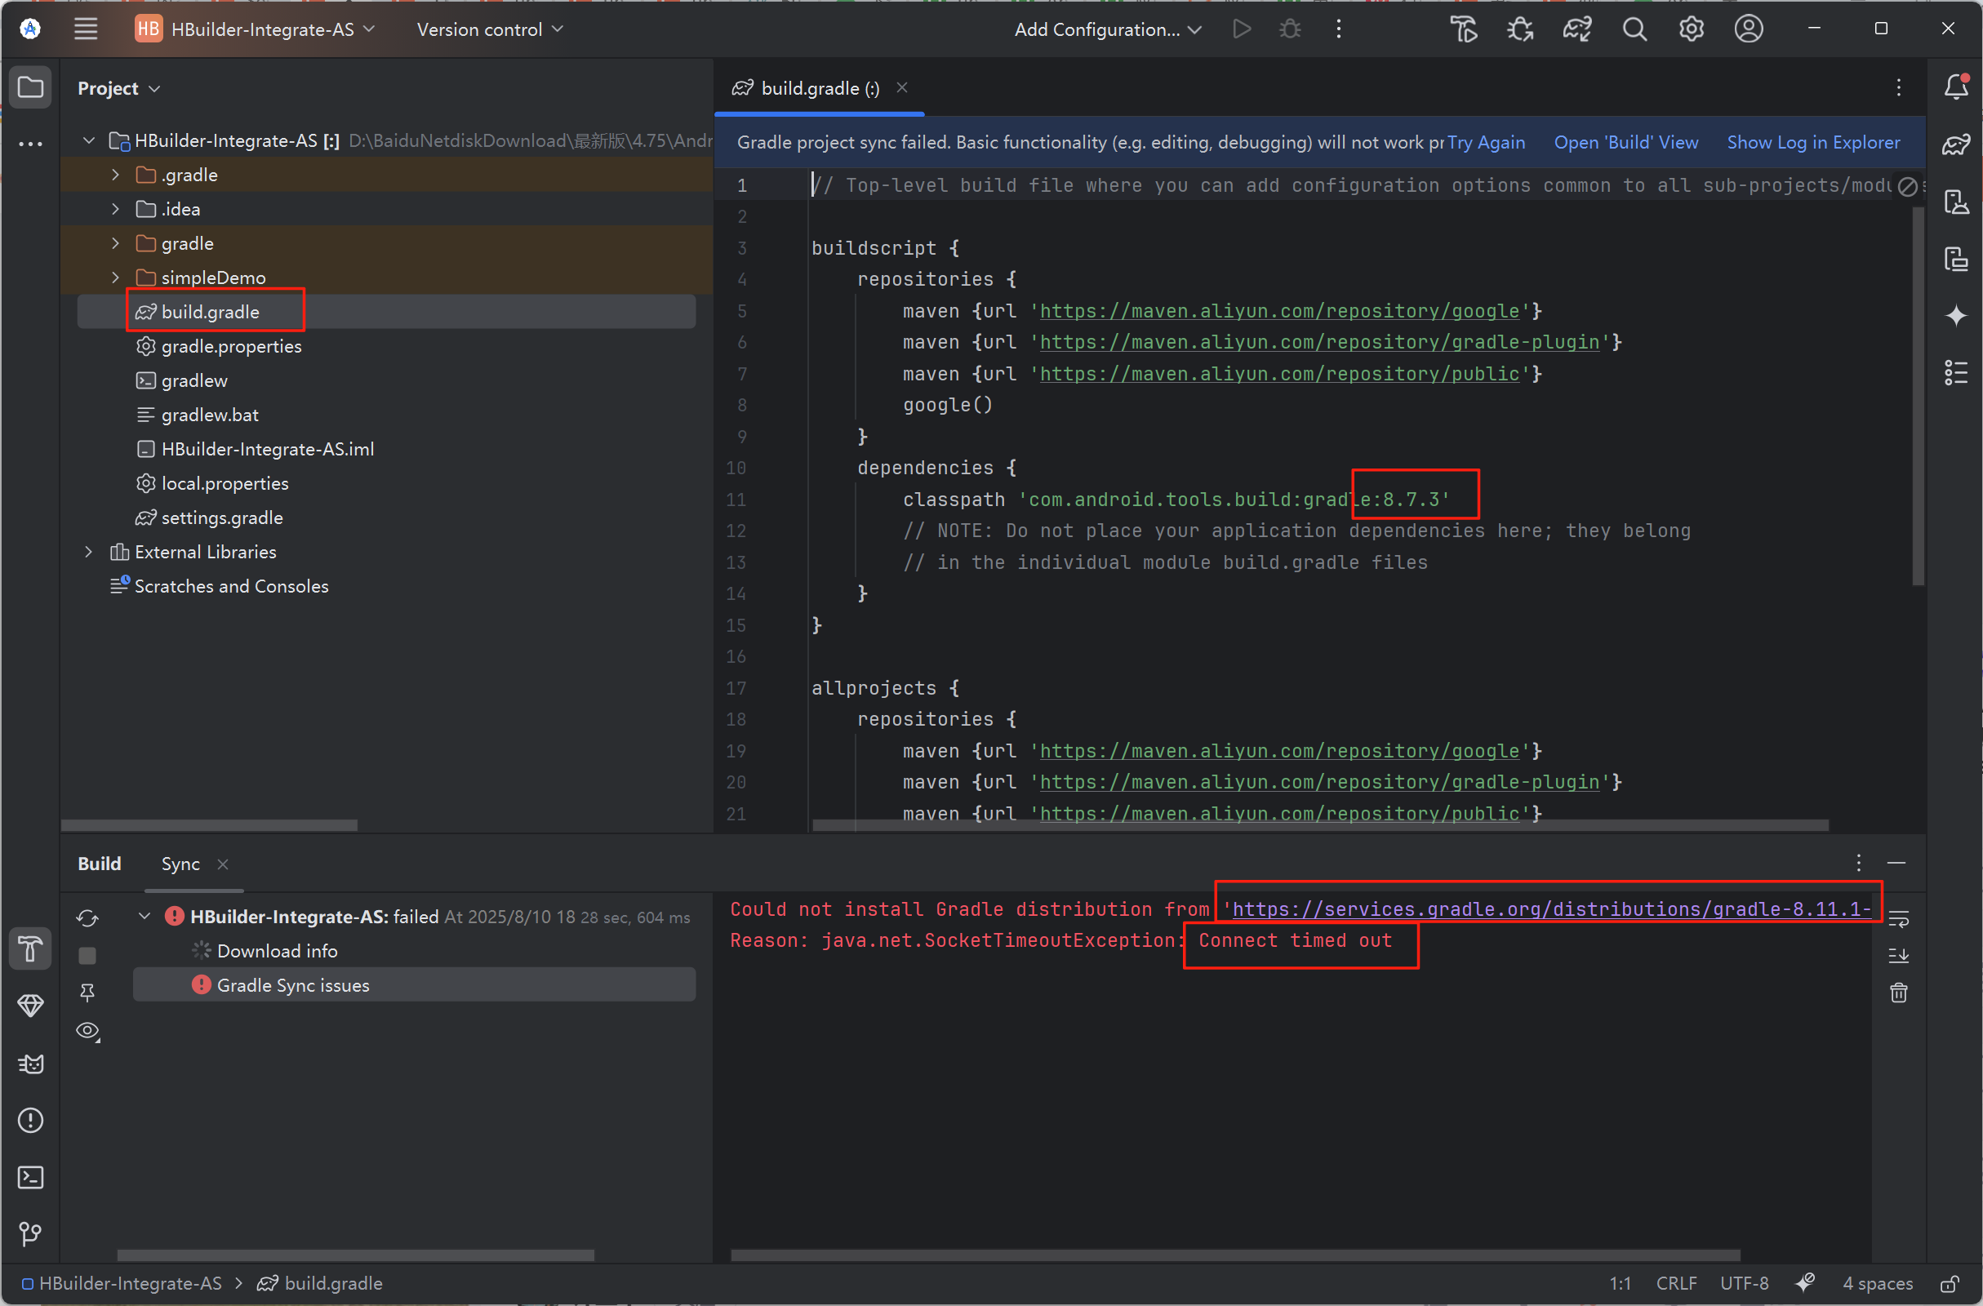Toggle the eye view options in Build panel
The image size is (1983, 1306).
(x=87, y=1031)
